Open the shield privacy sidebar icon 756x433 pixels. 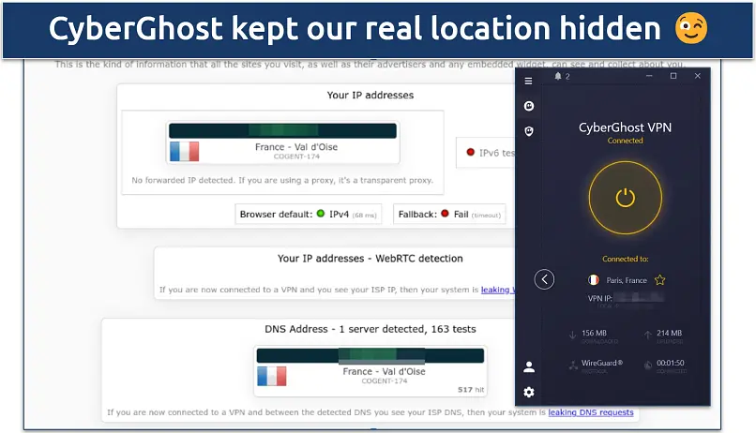529,132
